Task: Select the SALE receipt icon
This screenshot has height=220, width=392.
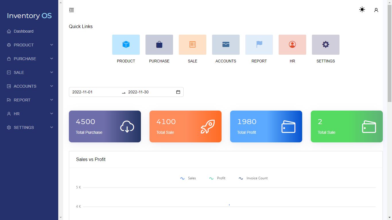Action: point(192,45)
